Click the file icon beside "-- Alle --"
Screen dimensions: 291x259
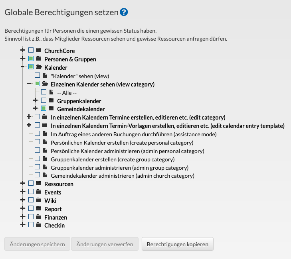click(51, 92)
